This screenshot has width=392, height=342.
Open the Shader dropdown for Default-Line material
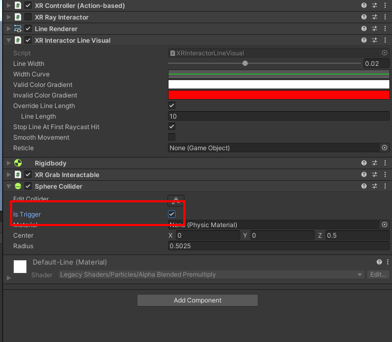click(211, 275)
